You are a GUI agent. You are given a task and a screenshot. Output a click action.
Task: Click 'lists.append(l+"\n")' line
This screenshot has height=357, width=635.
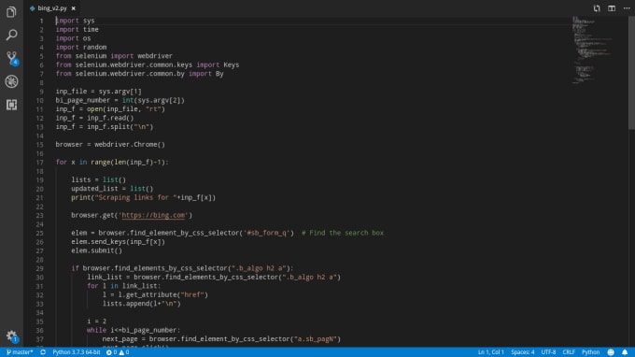click(x=141, y=304)
